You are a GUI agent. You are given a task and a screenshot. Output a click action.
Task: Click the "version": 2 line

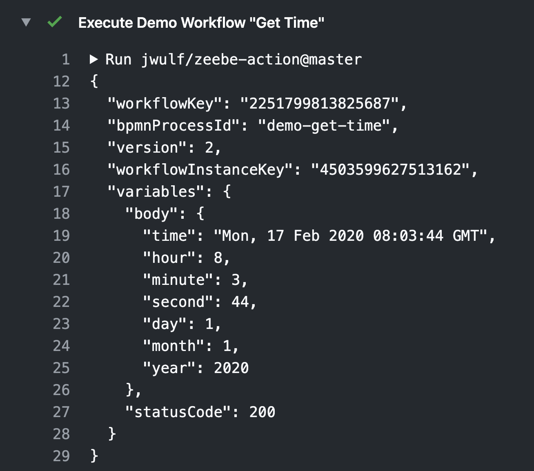click(164, 148)
